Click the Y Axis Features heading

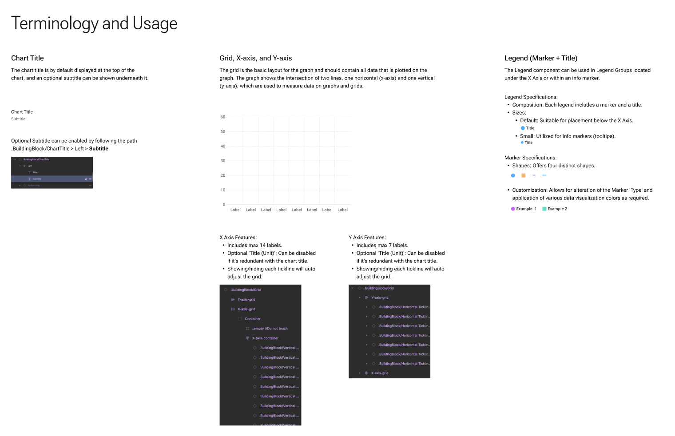click(x=367, y=238)
